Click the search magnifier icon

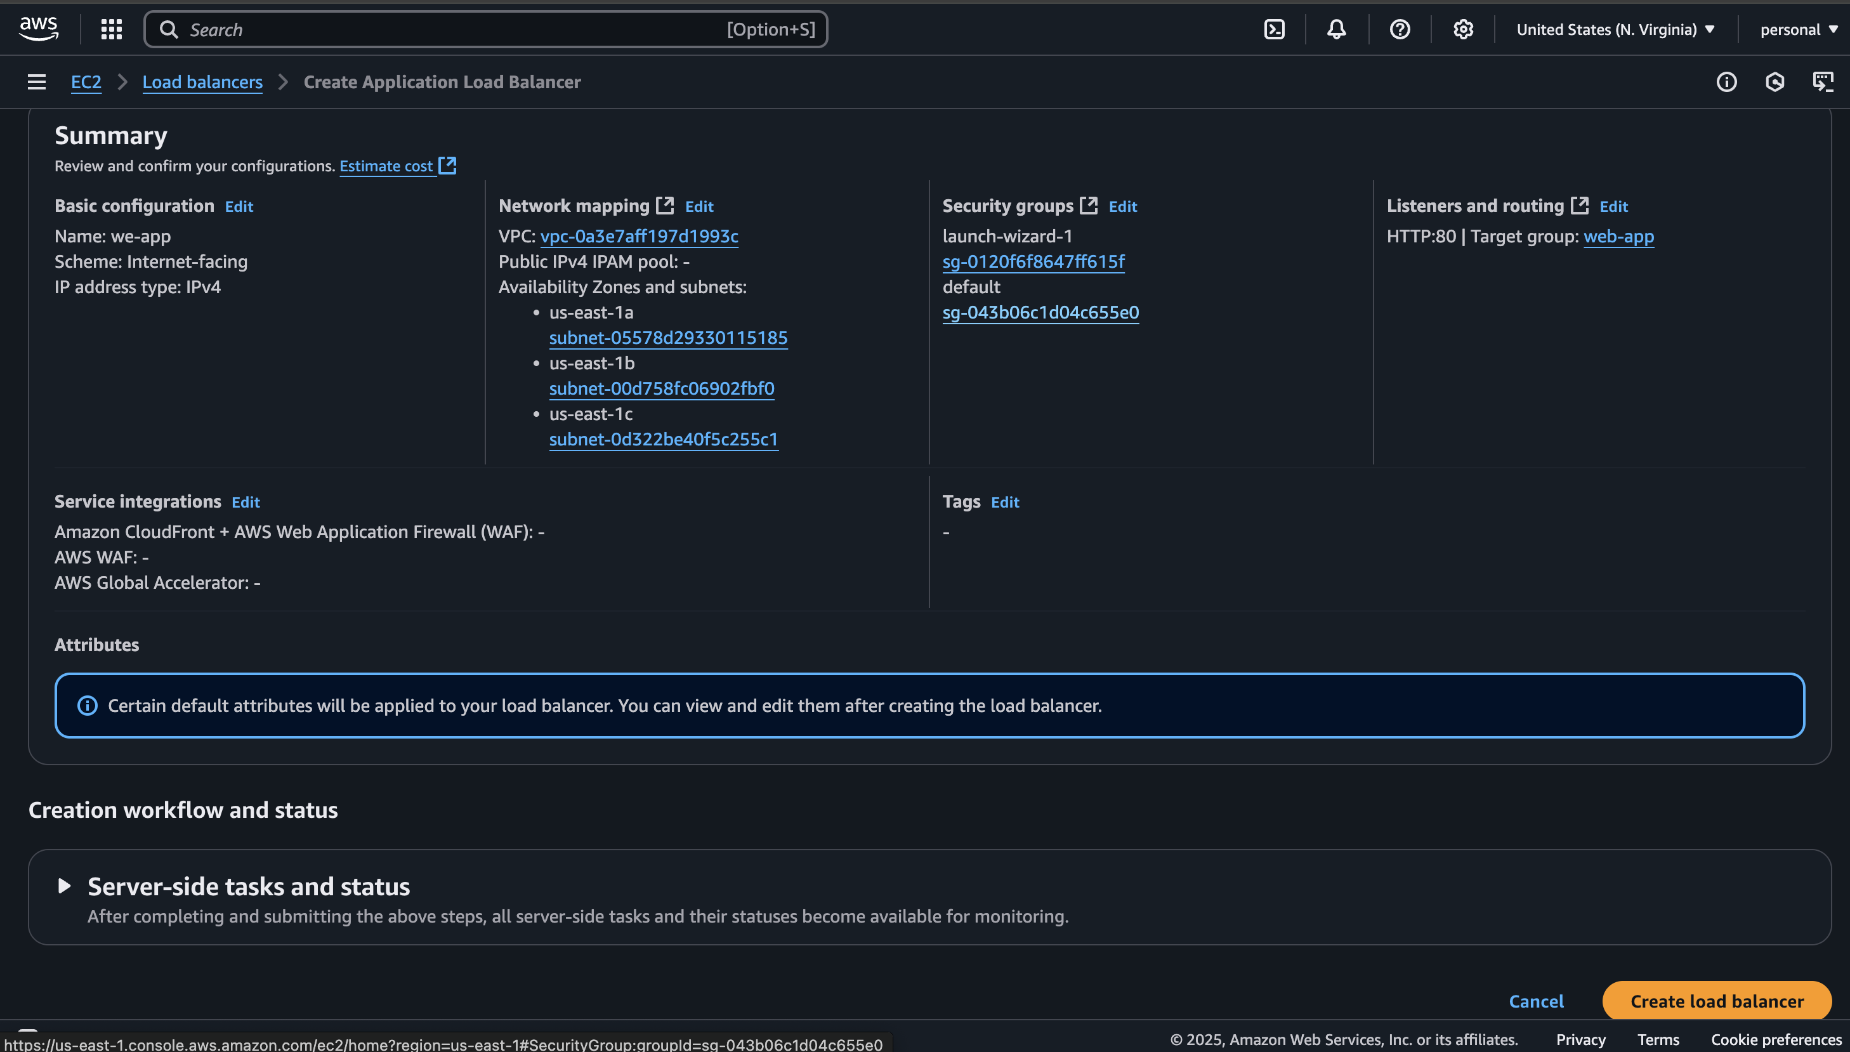click(x=168, y=29)
